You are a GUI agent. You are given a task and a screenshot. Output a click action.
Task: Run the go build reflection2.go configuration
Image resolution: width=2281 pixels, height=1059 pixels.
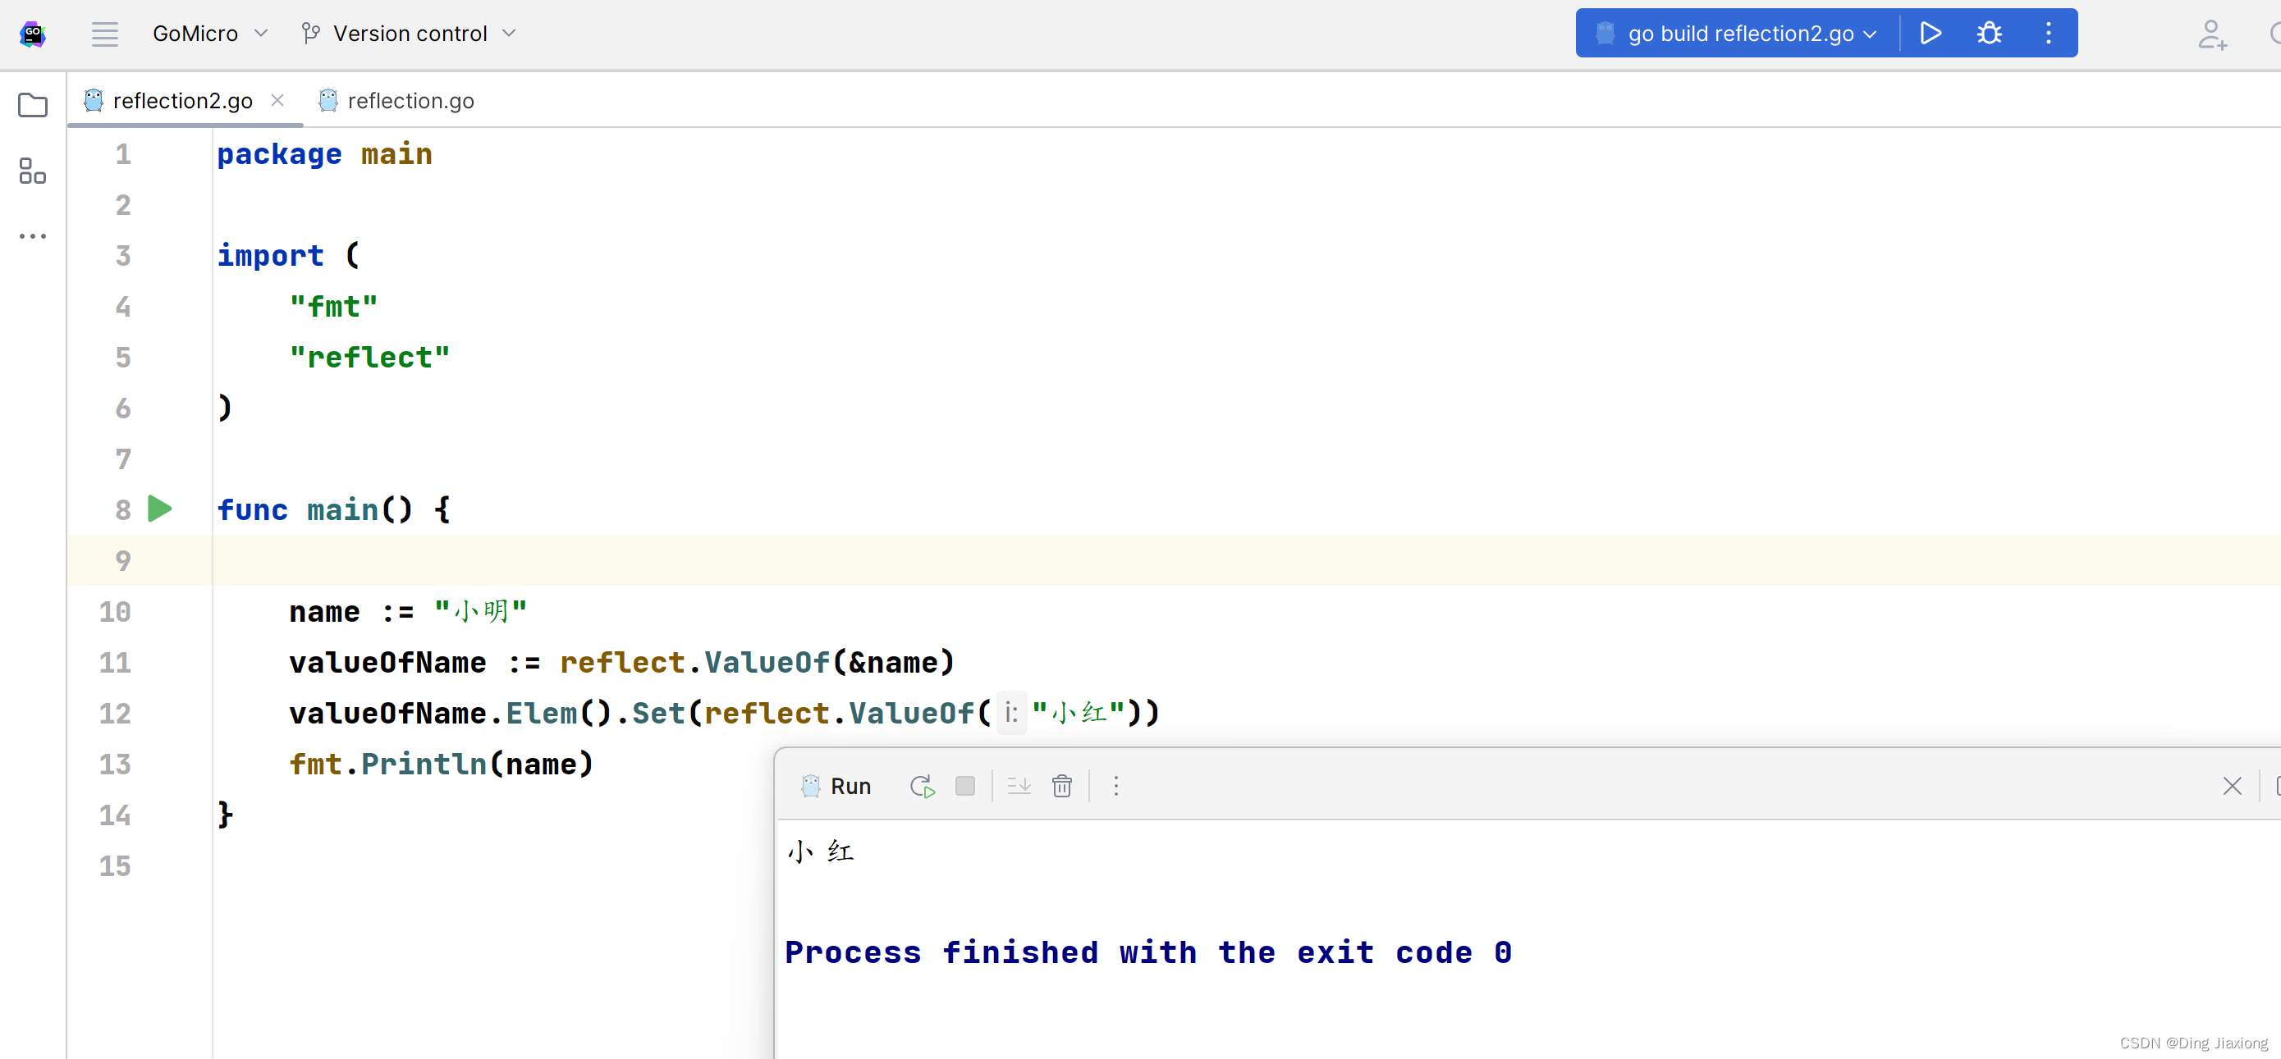click(1931, 34)
